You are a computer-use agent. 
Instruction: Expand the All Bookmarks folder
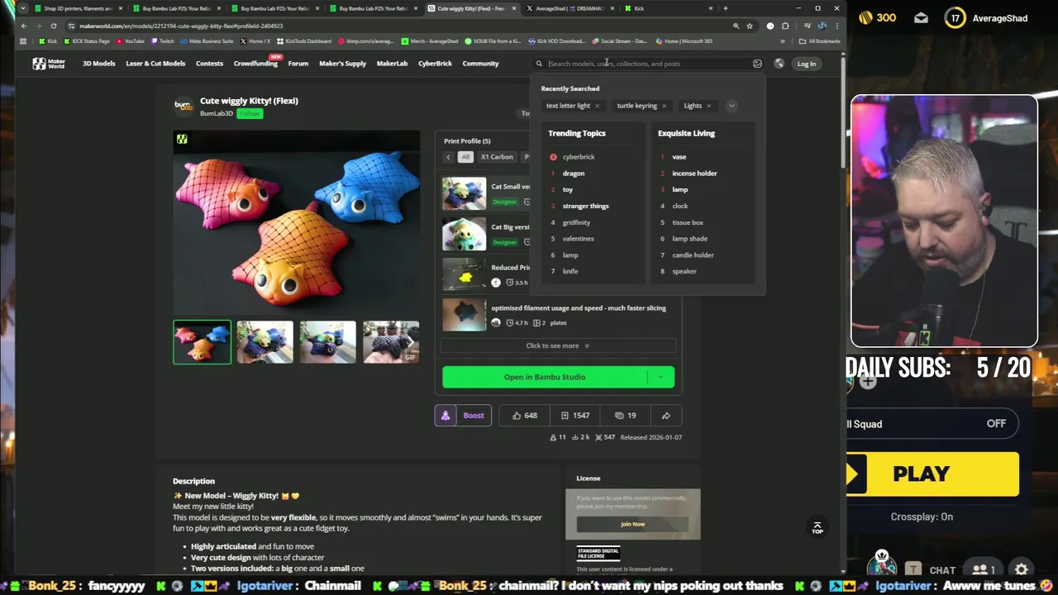click(819, 41)
